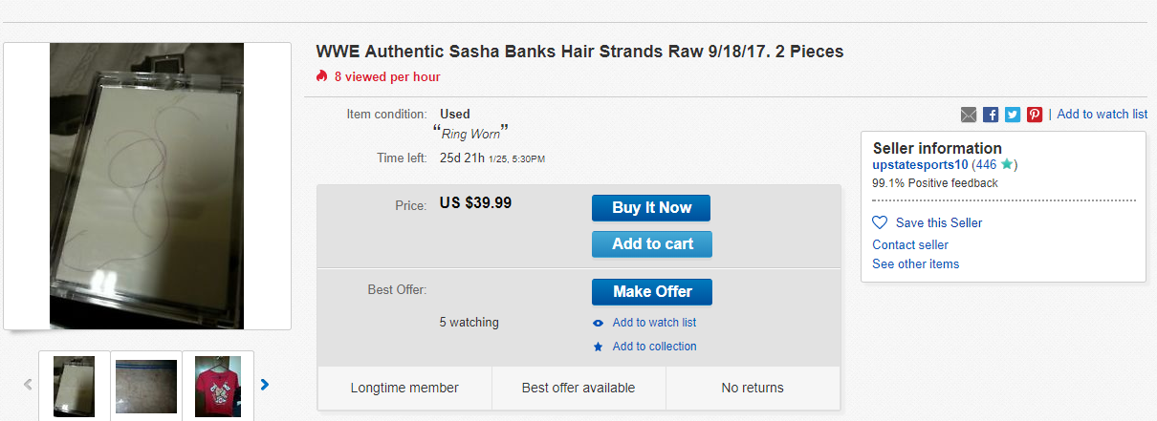Click the main product image

(x=147, y=186)
